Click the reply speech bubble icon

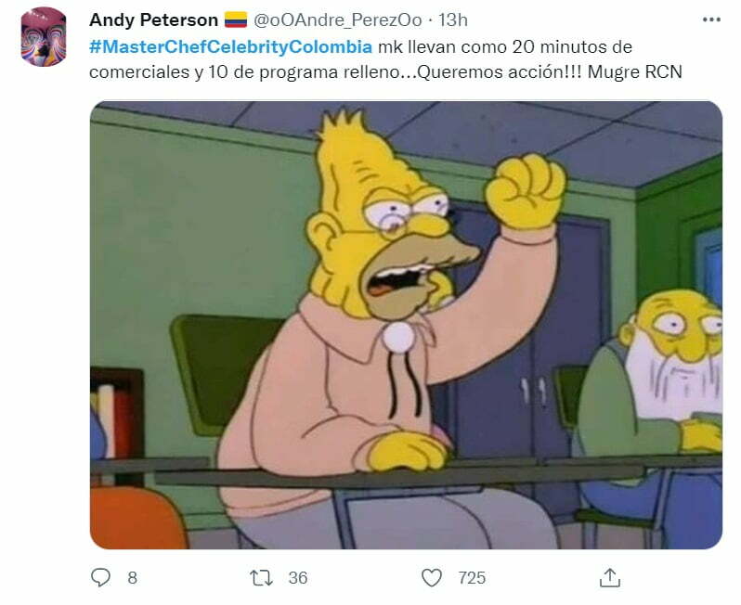point(100,577)
